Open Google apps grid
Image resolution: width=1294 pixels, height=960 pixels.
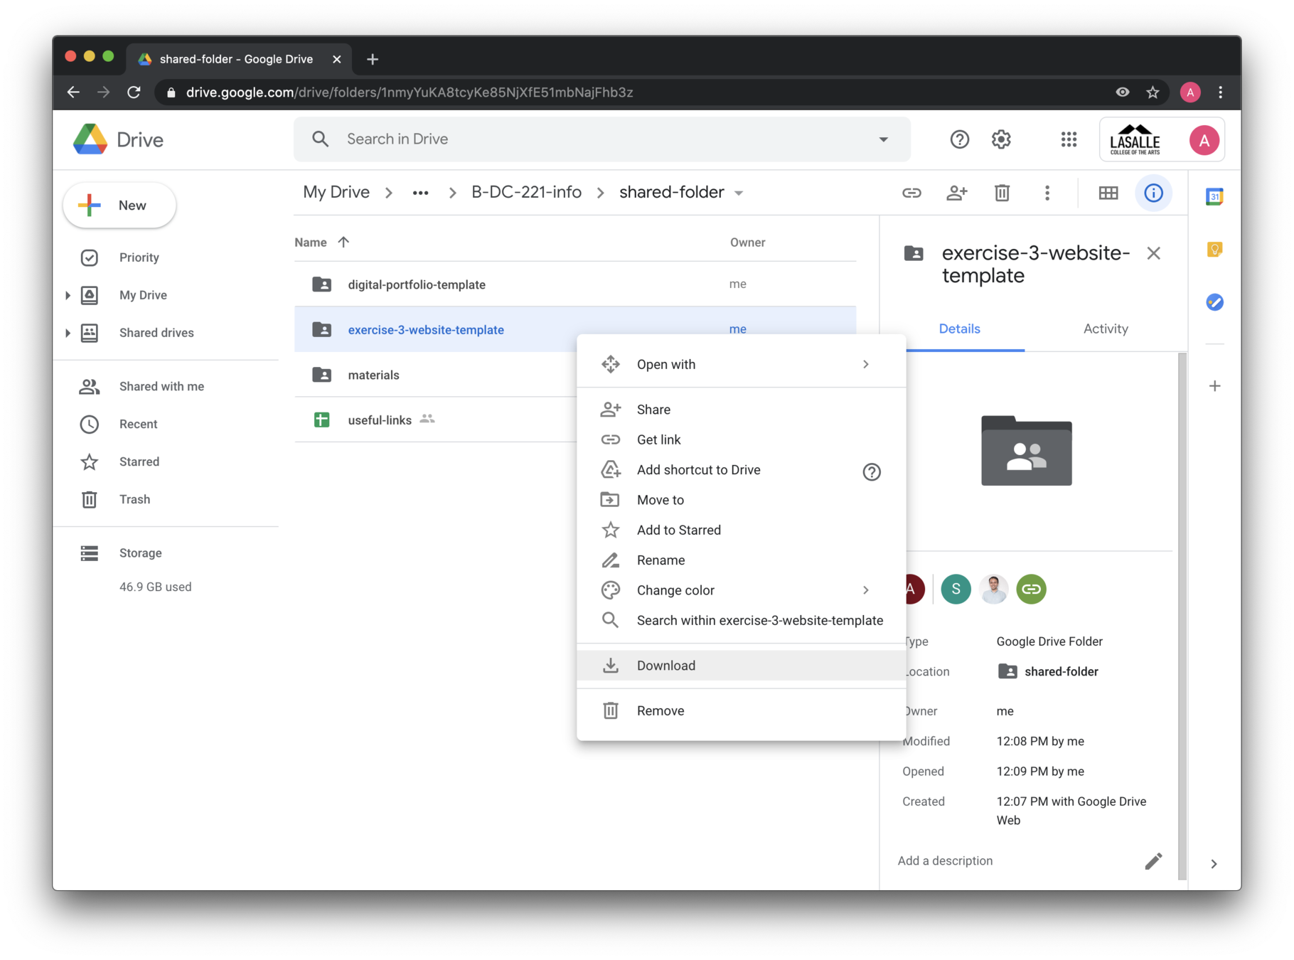click(x=1069, y=139)
